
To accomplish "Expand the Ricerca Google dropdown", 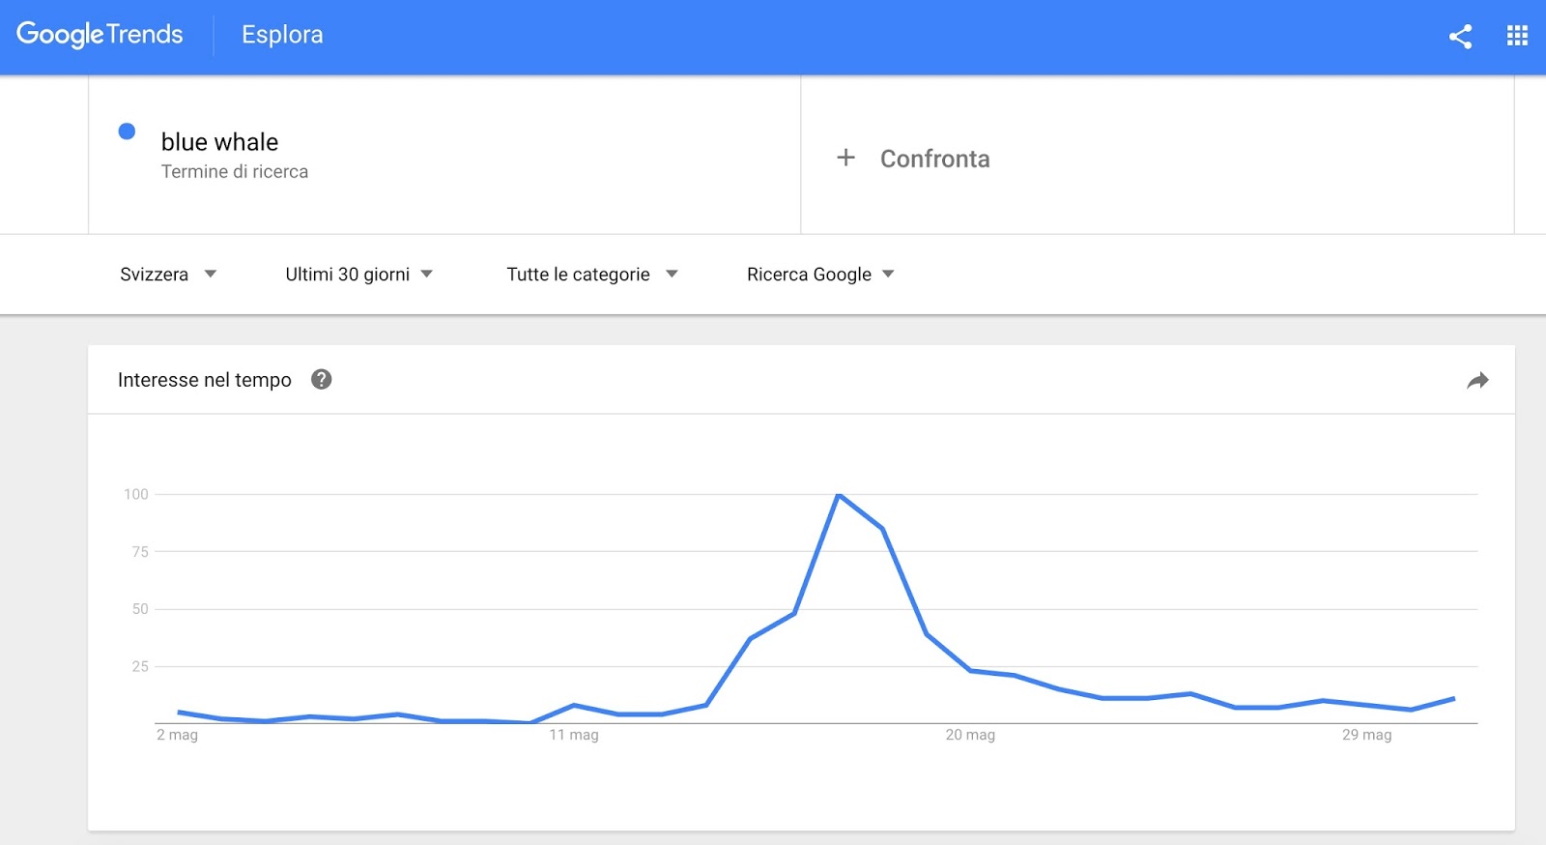I will click(819, 275).
